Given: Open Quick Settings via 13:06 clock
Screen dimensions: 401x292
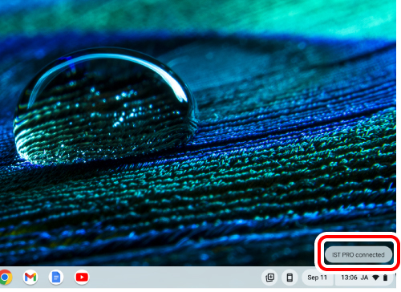Looking at the screenshot, I should [x=349, y=278].
